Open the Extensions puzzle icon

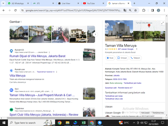(x=144, y=10)
